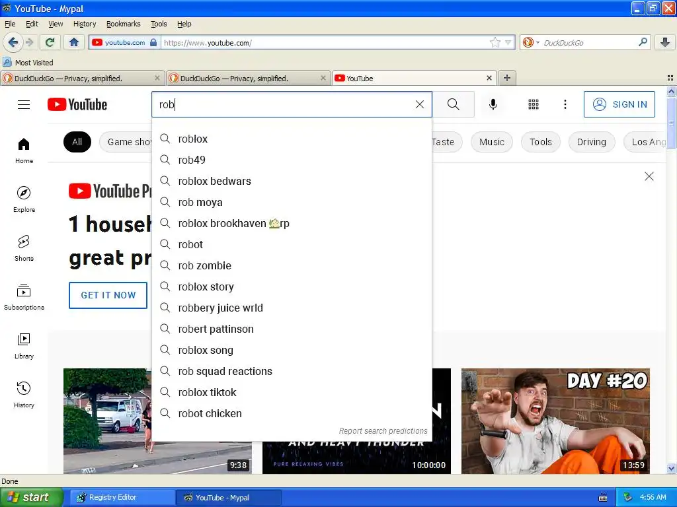Image resolution: width=677 pixels, height=507 pixels.
Task: Choose the 'roblox' search suggestion
Action: [292, 139]
